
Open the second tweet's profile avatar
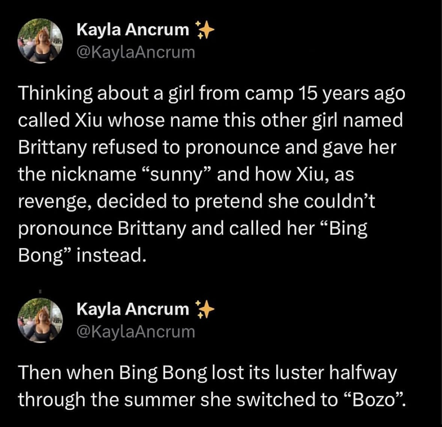tap(40, 320)
